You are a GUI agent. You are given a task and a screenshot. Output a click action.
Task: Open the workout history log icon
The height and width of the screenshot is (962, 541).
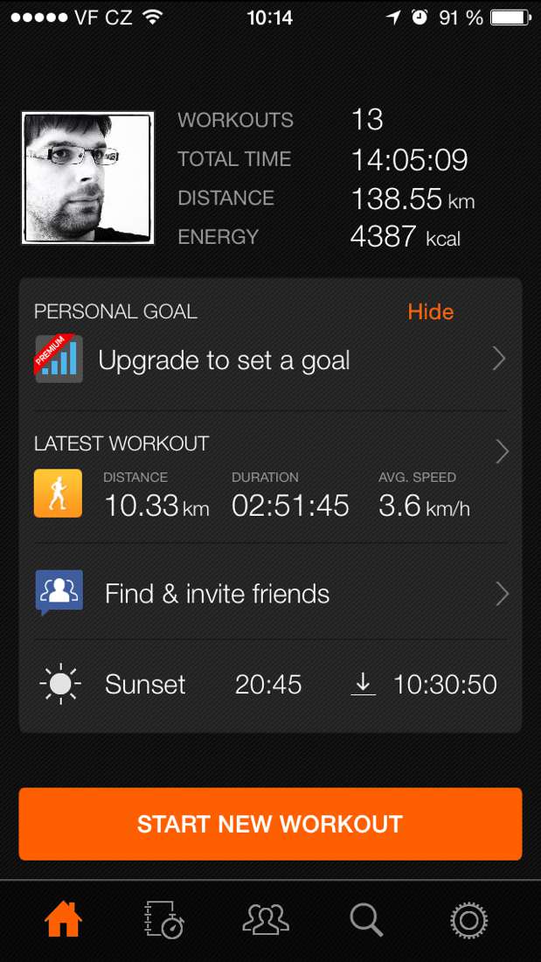(x=163, y=919)
